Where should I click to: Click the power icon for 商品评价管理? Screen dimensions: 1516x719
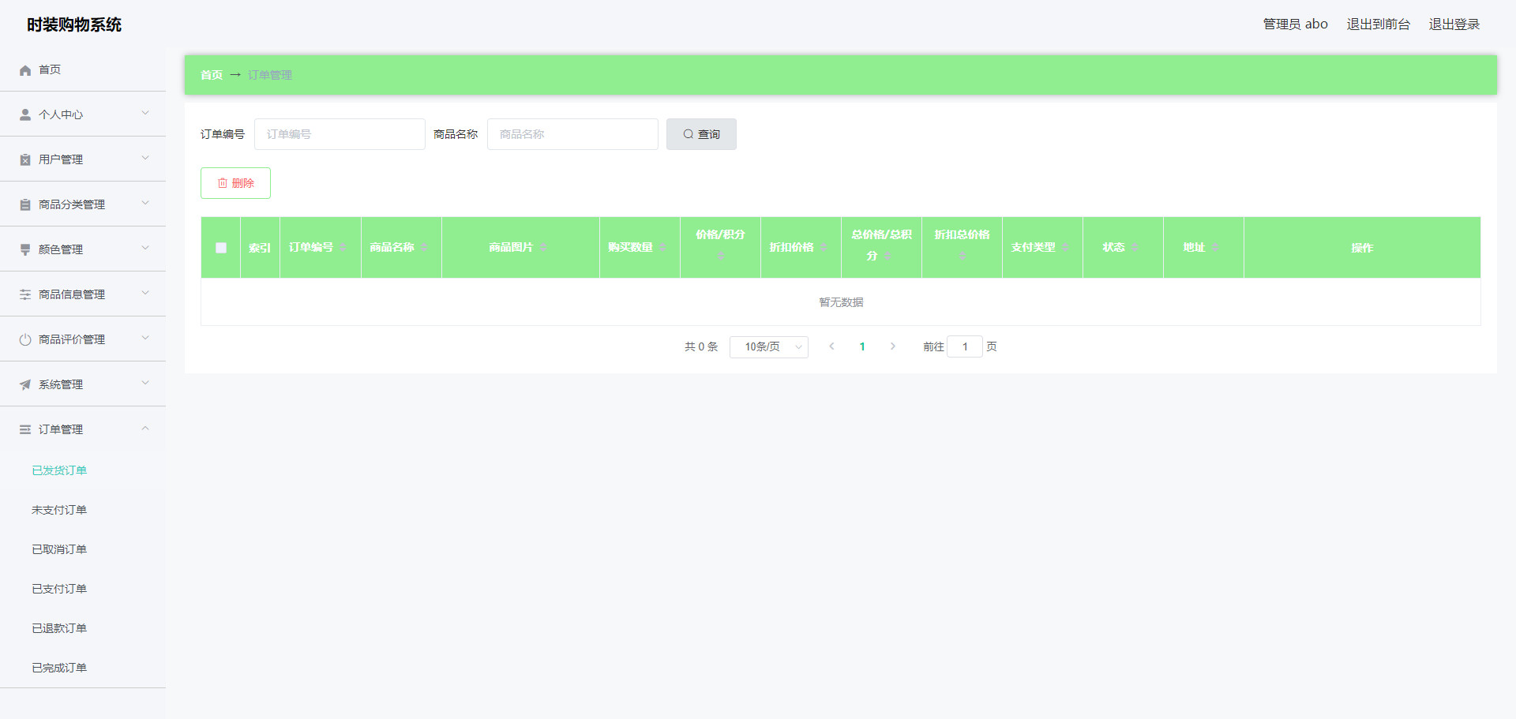(25, 339)
